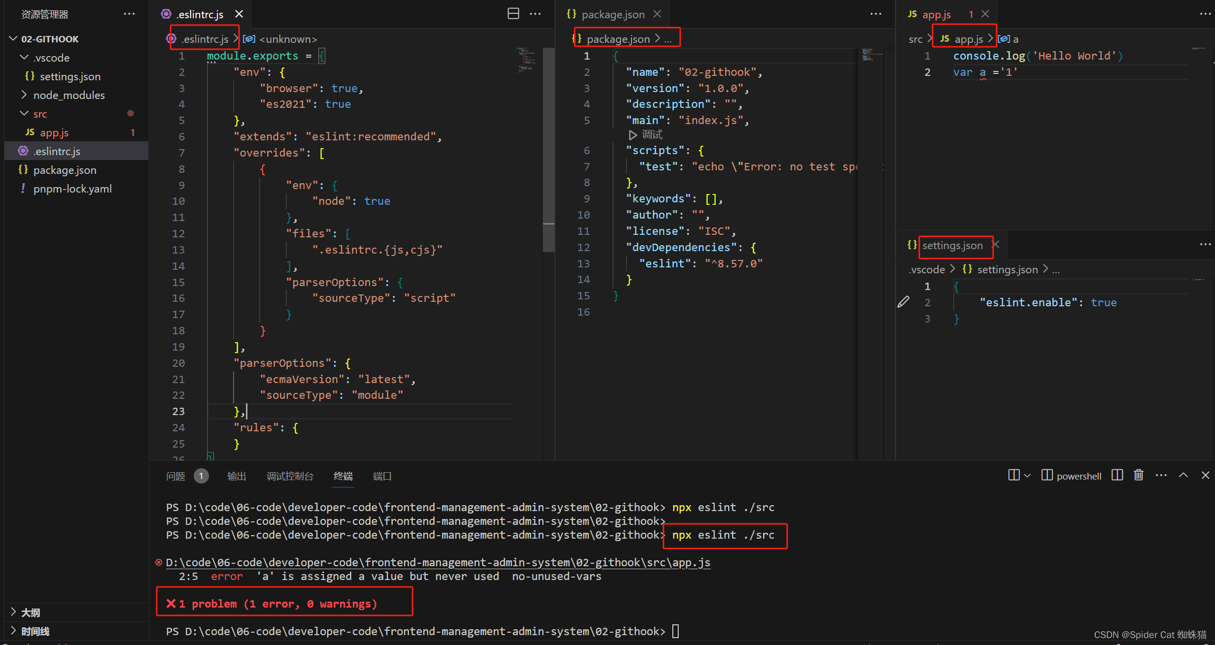Collapse the .vscode folder
The image size is (1215, 645).
pyautogui.click(x=24, y=57)
